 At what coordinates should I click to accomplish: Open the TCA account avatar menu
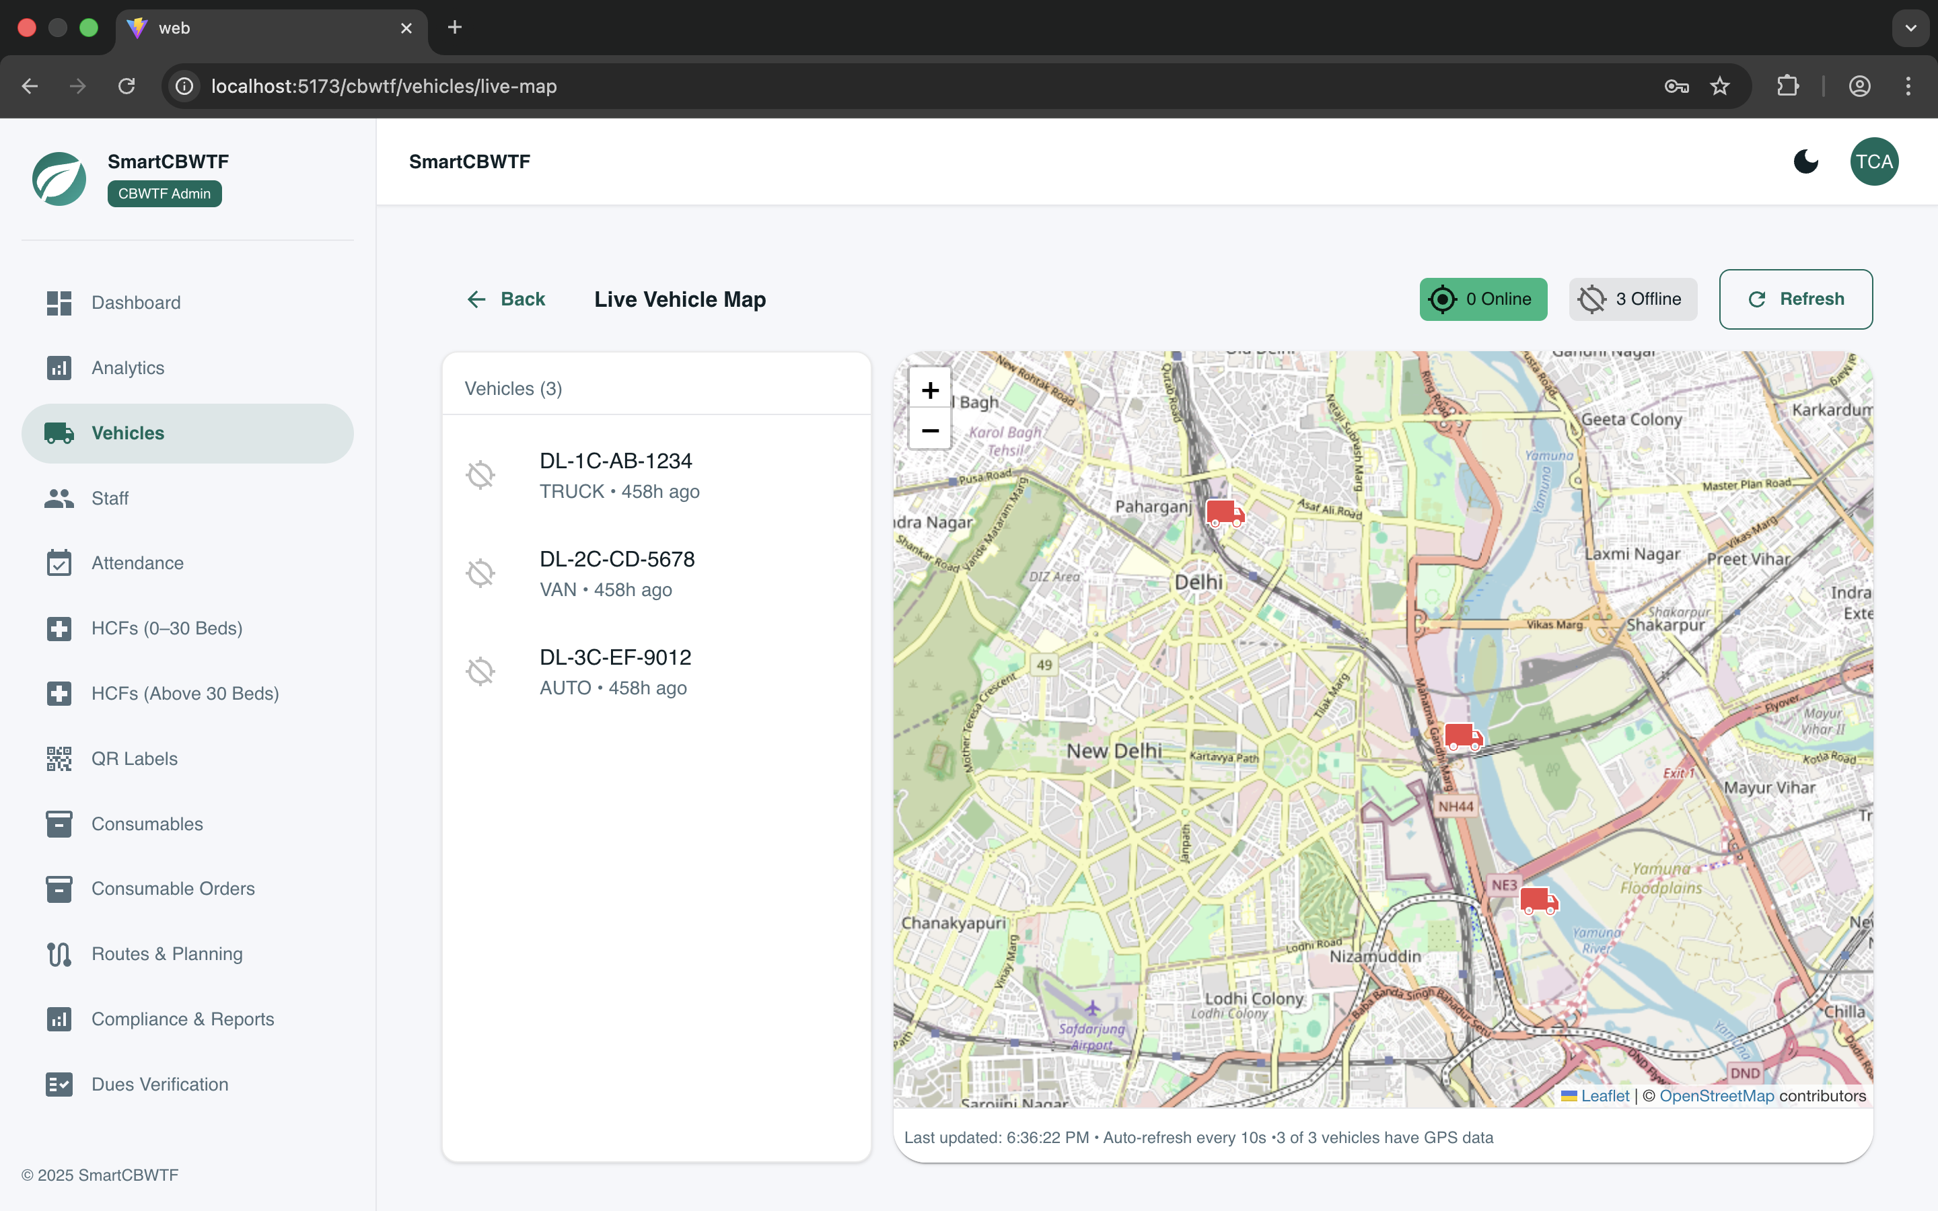tap(1874, 161)
